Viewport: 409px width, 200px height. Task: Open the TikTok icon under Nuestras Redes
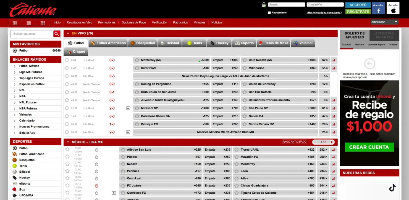coord(393,188)
